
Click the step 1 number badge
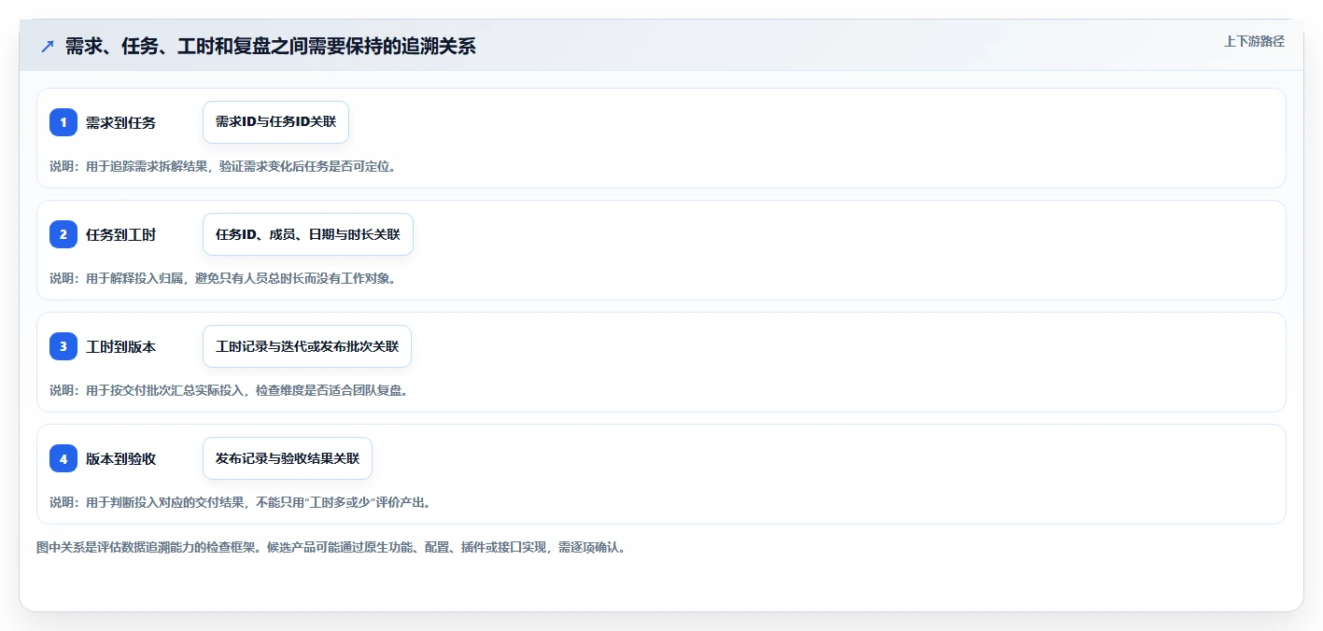pos(63,122)
